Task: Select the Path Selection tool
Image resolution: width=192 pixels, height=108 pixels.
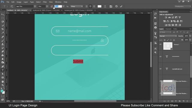Action: tap(3, 74)
